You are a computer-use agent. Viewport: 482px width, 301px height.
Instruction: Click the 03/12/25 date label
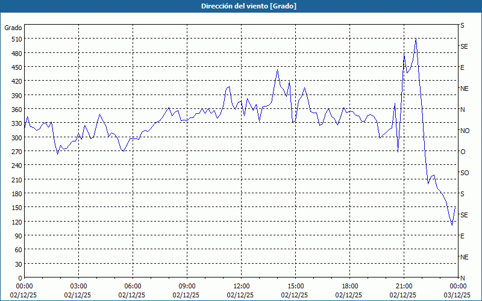457,295
